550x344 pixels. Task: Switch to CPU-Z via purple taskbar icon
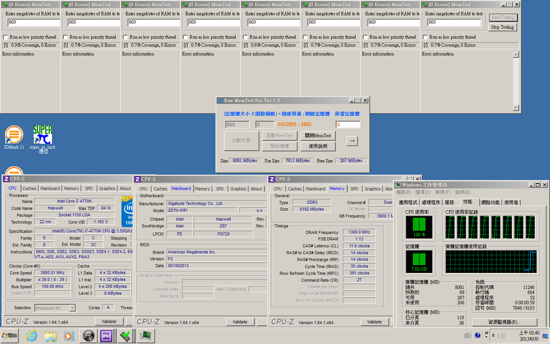coord(106,336)
